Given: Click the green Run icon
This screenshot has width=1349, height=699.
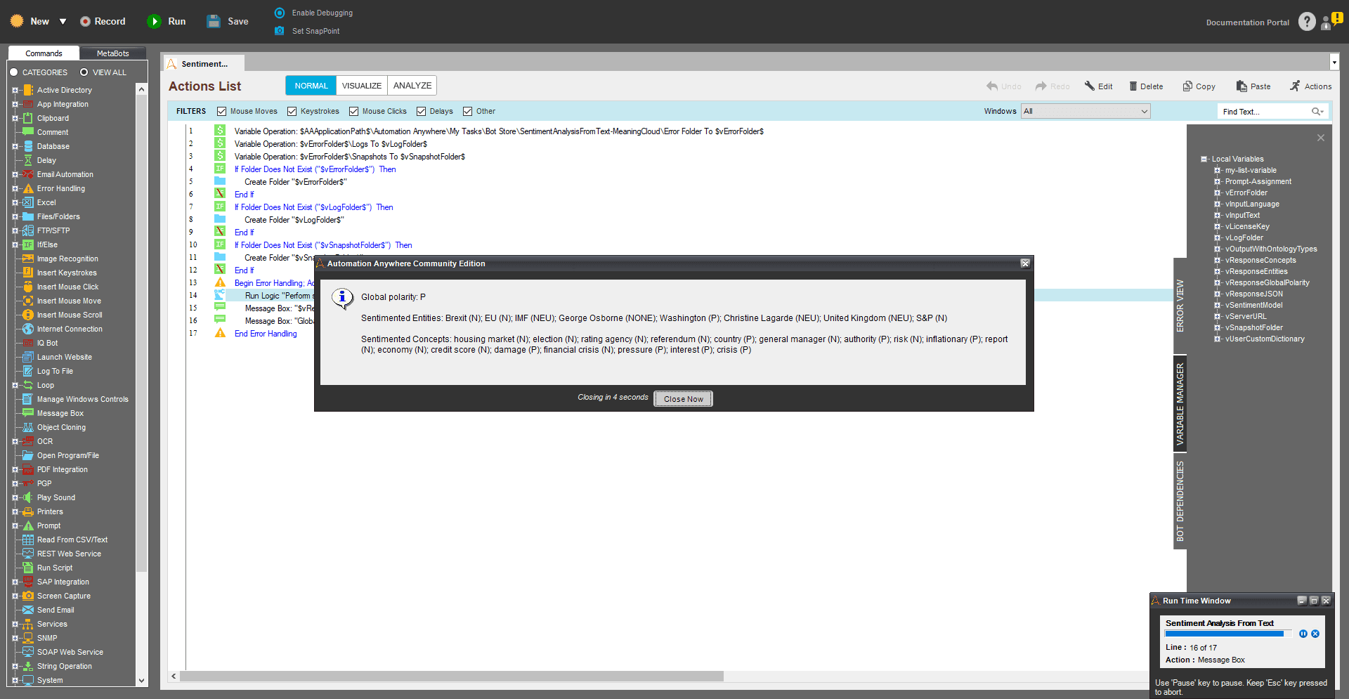Looking at the screenshot, I should (154, 22).
